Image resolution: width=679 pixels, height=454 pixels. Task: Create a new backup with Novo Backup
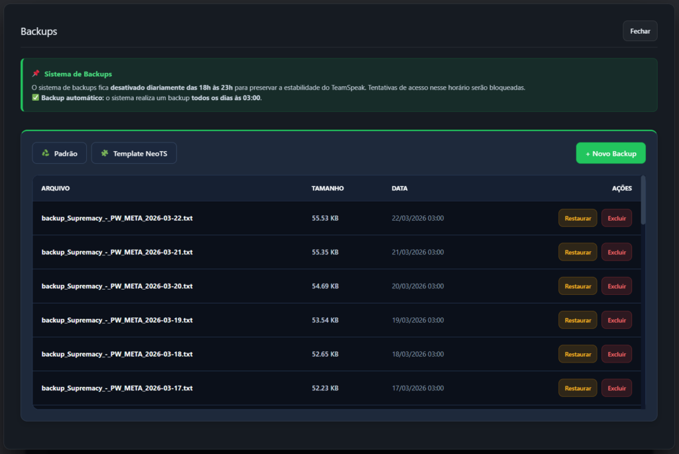[610, 153]
